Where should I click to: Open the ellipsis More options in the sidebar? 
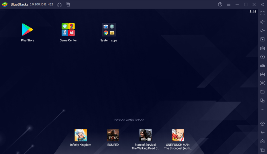pyautogui.click(x=263, y=109)
